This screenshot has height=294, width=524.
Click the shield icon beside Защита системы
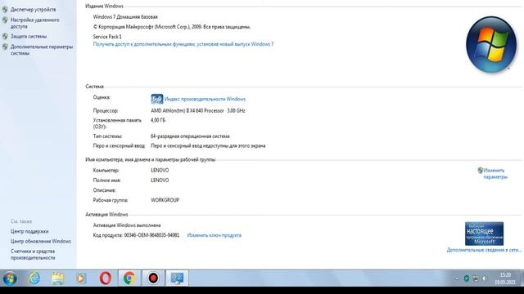pyautogui.click(x=5, y=36)
